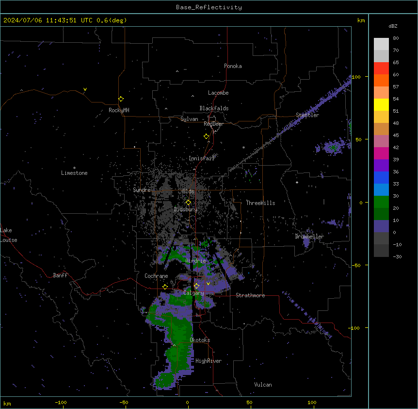Click the 0 tick on the bottom axis
The image size is (418, 409).
(x=187, y=402)
